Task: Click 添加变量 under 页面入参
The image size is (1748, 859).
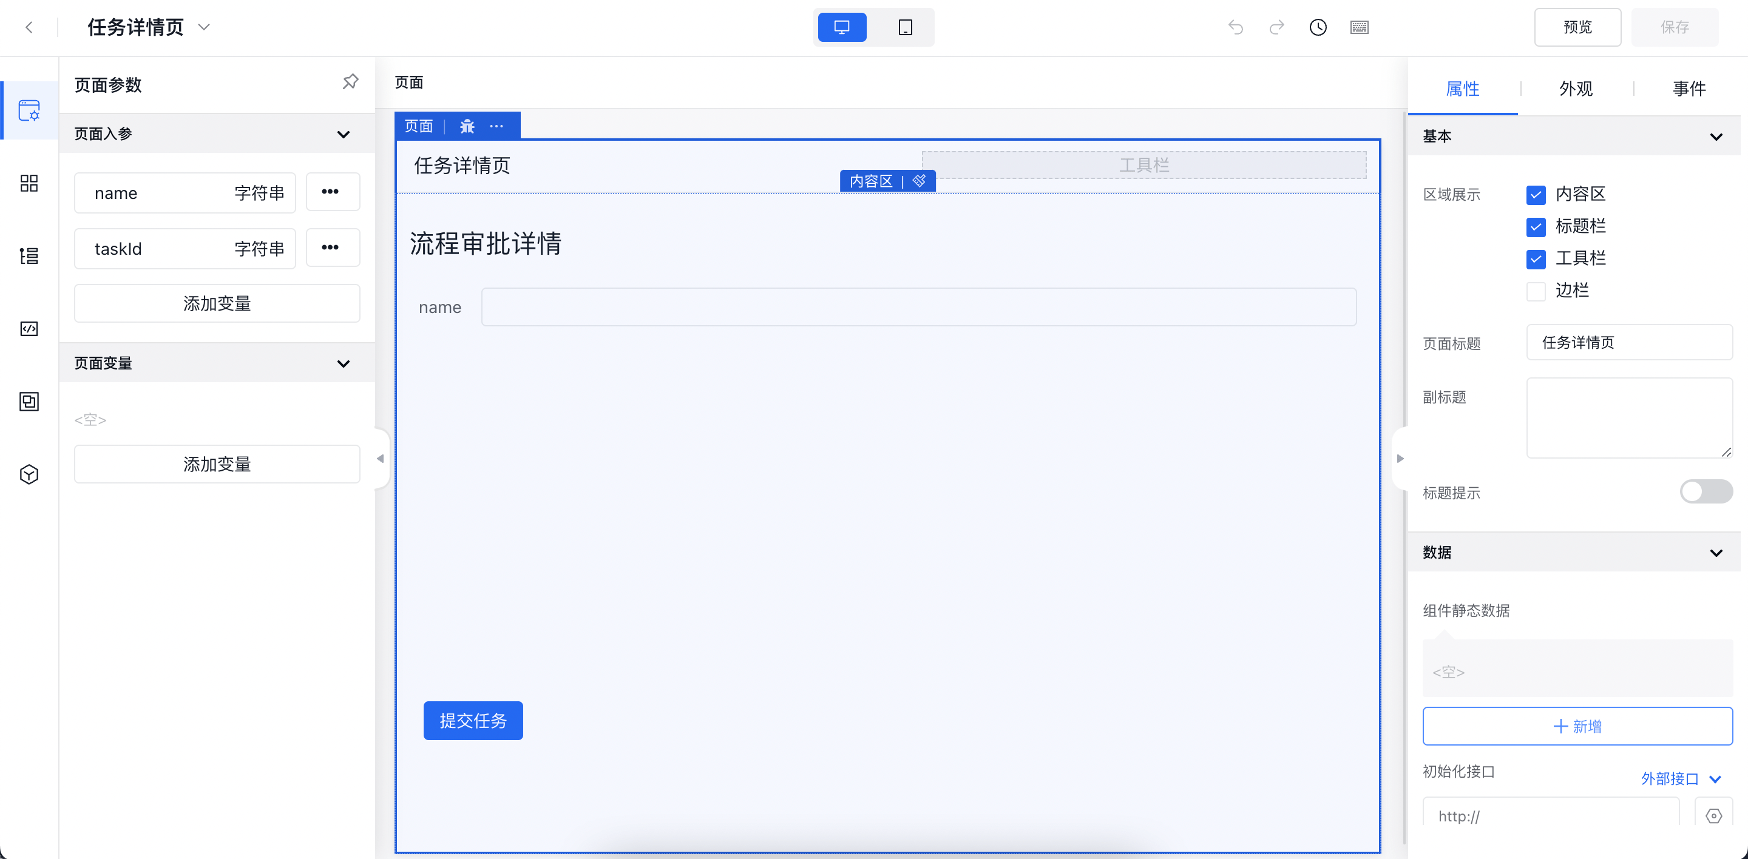Action: pyautogui.click(x=217, y=303)
